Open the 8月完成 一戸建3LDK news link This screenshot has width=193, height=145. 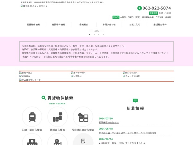pos(127,133)
